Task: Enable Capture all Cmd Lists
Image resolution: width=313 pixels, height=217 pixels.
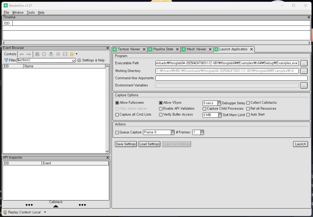Action: point(117,115)
